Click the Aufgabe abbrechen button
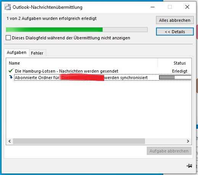198x175 pixels. point(169,151)
